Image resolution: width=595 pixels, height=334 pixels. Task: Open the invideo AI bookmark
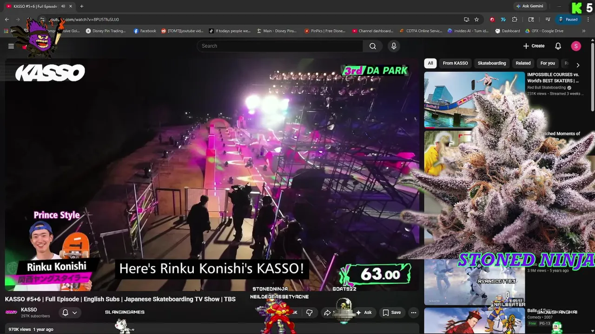pos(468,31)
